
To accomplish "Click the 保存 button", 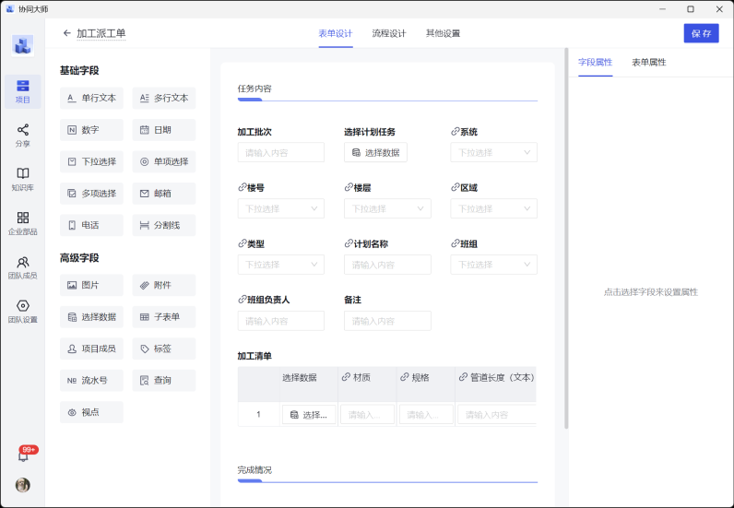I will [x=701, y=33].
